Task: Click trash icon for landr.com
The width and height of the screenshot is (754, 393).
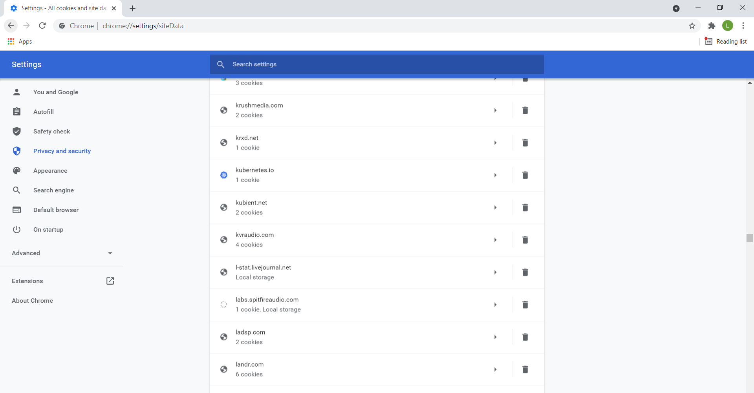Action: [x=525, y=369]
